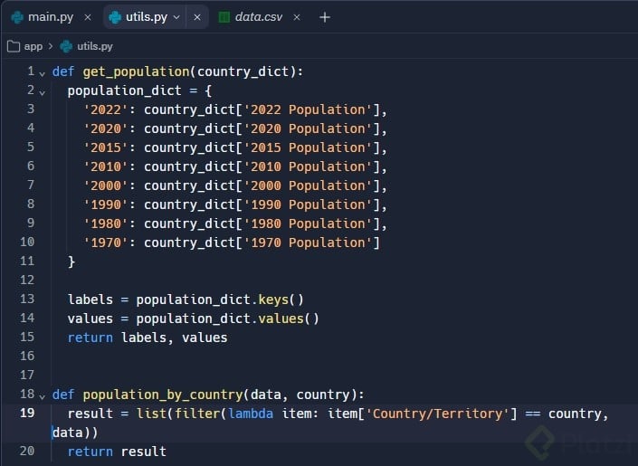Click '2015 Population' string on line 5
Viewport: 638px width, 466px height.
coord(308,147)
